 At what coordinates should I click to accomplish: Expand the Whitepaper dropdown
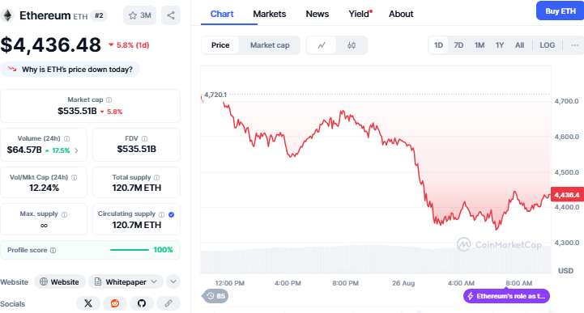[x=126, y=281]
